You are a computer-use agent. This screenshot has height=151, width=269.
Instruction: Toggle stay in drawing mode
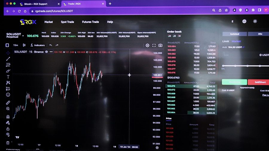tap(8, 123)
